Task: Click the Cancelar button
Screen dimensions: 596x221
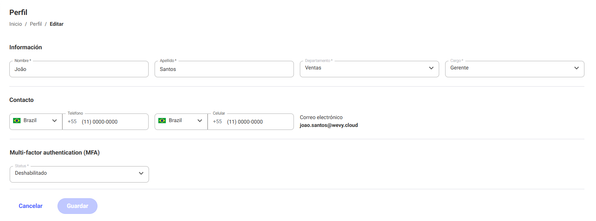Action: 31,206
